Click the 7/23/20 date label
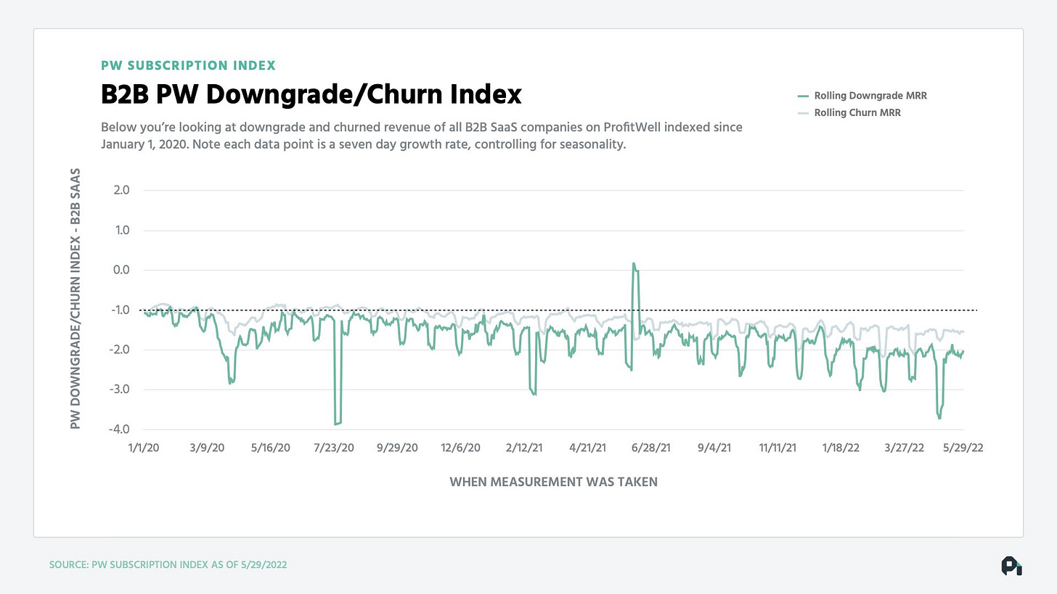The image size is (1057, 594). point(333,447)
